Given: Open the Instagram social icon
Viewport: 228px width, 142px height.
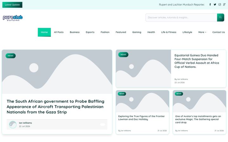Looking at the screenshot, I should (219, 4).
